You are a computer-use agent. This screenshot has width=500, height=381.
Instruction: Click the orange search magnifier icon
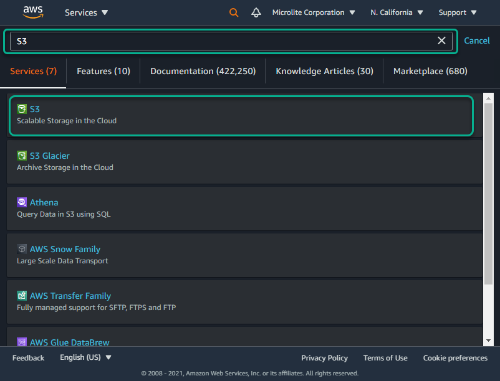(x=234, y=12)
